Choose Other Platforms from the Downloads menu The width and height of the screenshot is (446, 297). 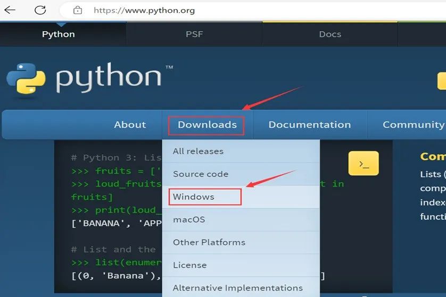point(241,242)
